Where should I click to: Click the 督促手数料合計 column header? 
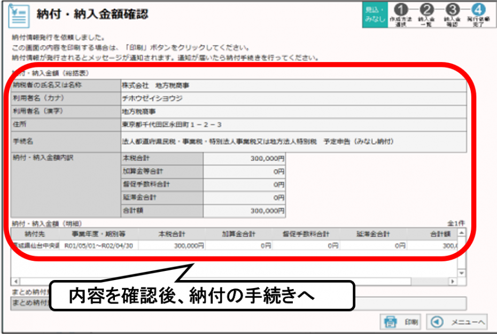[306, 234]
